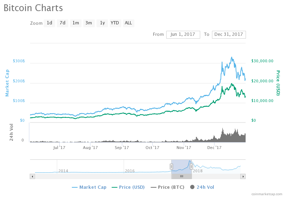Select the 3m zoom option
Viewport: 286px width, 197px height.
89,23
